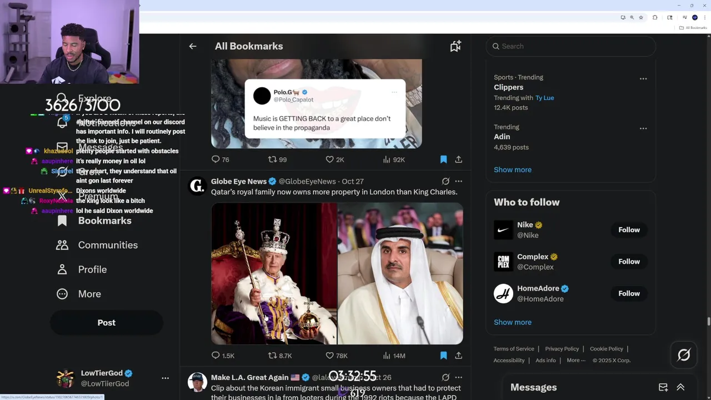Open more options on Make L.A. Great Again post
This screenshot has width=711, height=400.
(458, 377)
